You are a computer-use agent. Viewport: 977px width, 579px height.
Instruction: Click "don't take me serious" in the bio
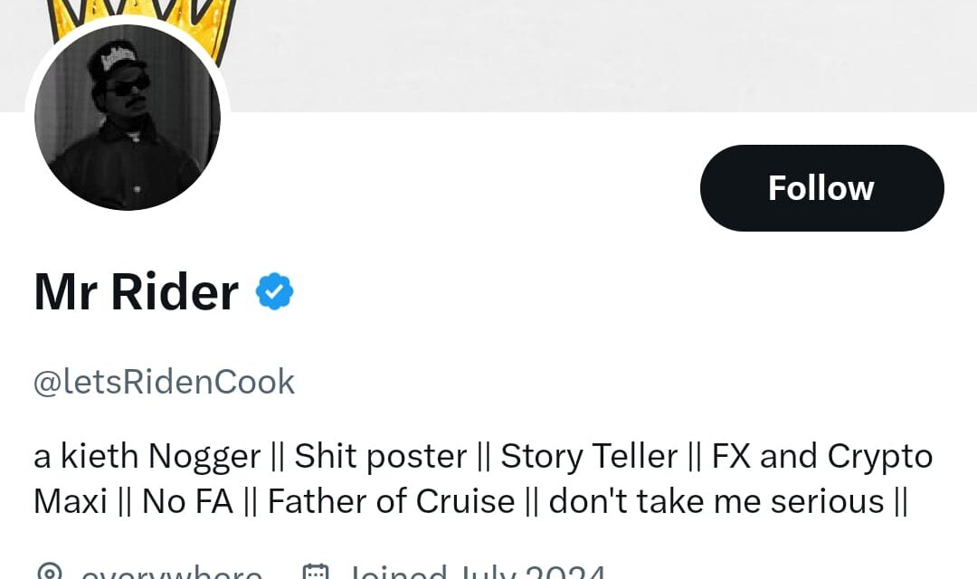point(716,500)
